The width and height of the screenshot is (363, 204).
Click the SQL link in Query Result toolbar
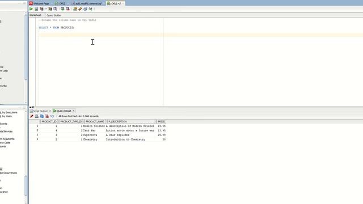[52, 116]
